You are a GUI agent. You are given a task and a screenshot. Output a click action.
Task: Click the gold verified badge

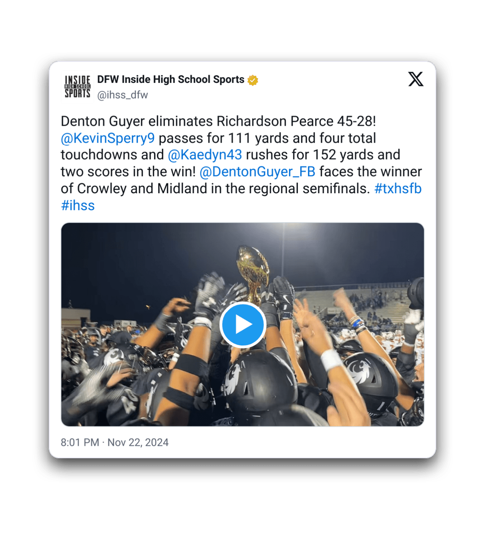pos(252,80)
